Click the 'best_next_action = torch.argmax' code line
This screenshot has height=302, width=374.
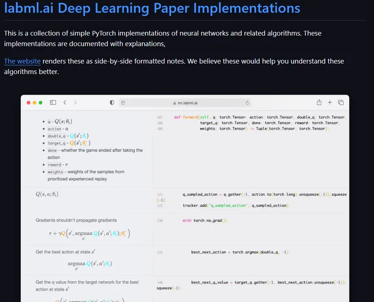[240, 252]
